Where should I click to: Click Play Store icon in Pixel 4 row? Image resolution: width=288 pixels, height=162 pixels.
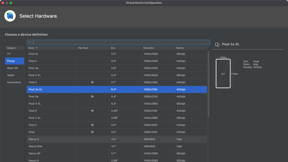93,82
